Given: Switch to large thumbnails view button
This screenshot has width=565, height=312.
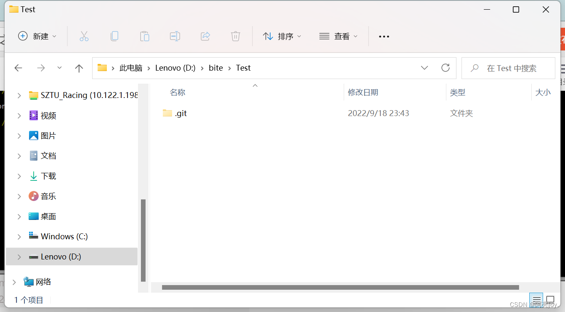Looking at the screenshot, I should click(x=550, y=300).
